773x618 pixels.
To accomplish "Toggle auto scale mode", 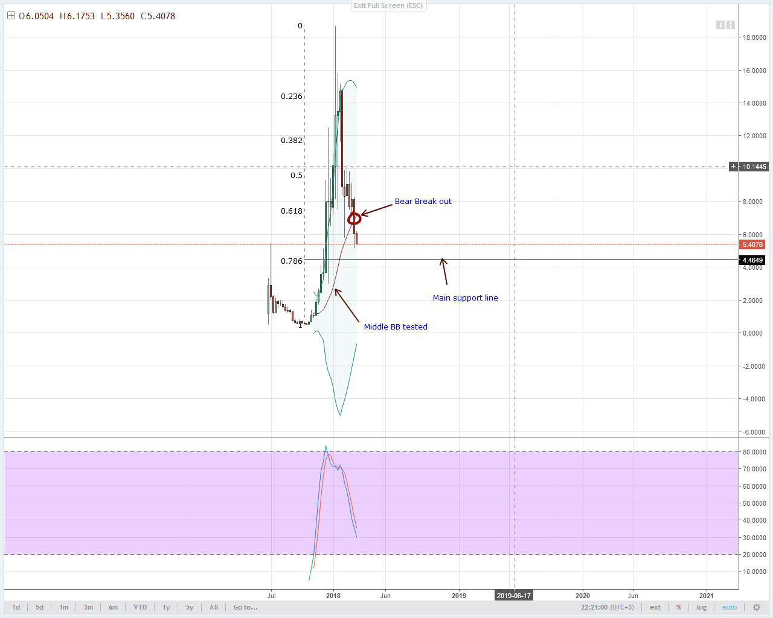I will (730, 607).
